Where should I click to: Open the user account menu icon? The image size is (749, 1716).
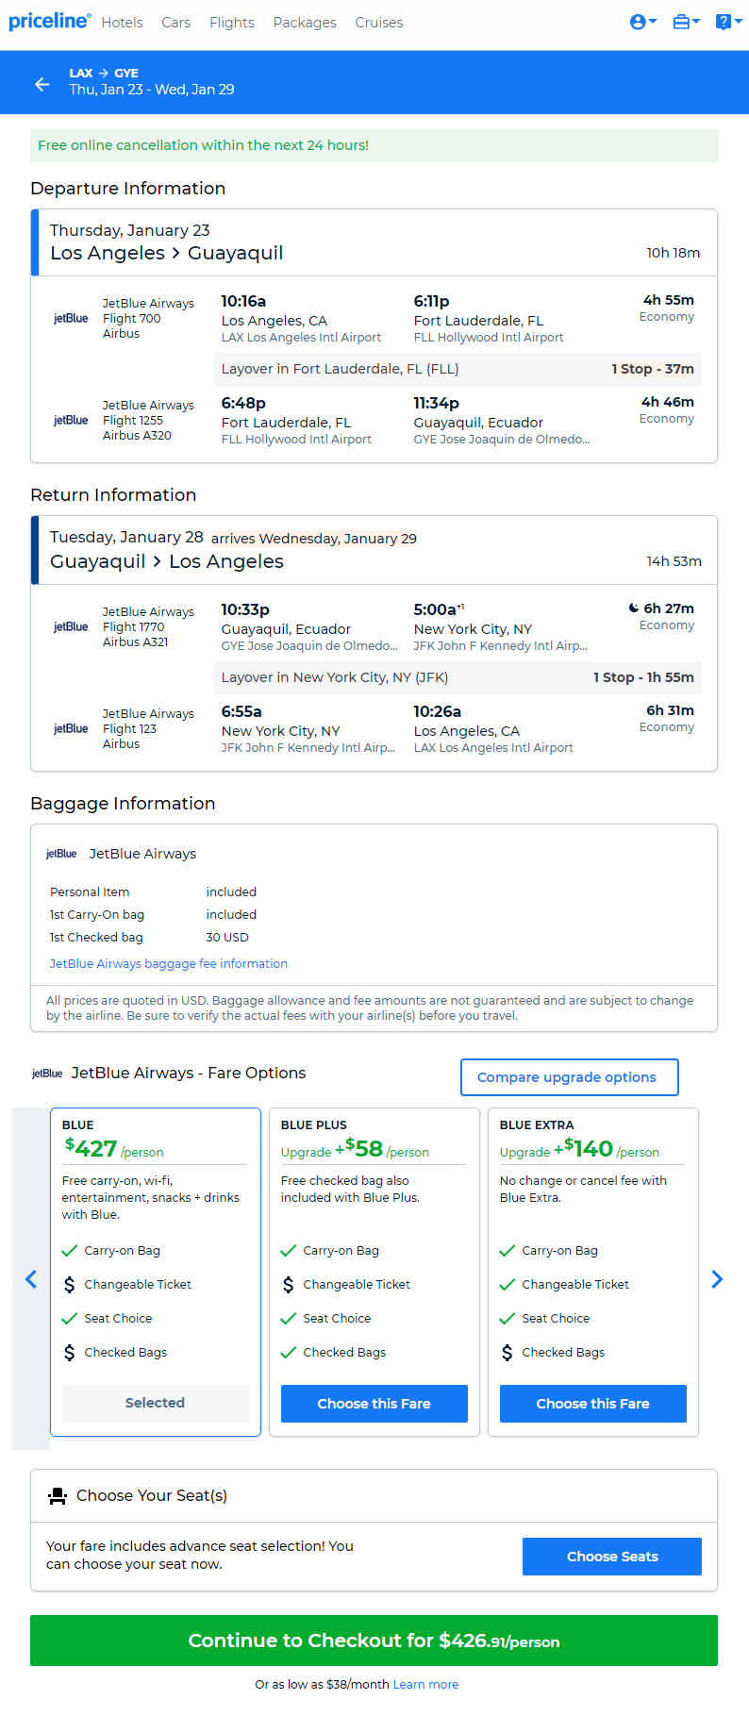pyautogui.click(x=643, y=22)
